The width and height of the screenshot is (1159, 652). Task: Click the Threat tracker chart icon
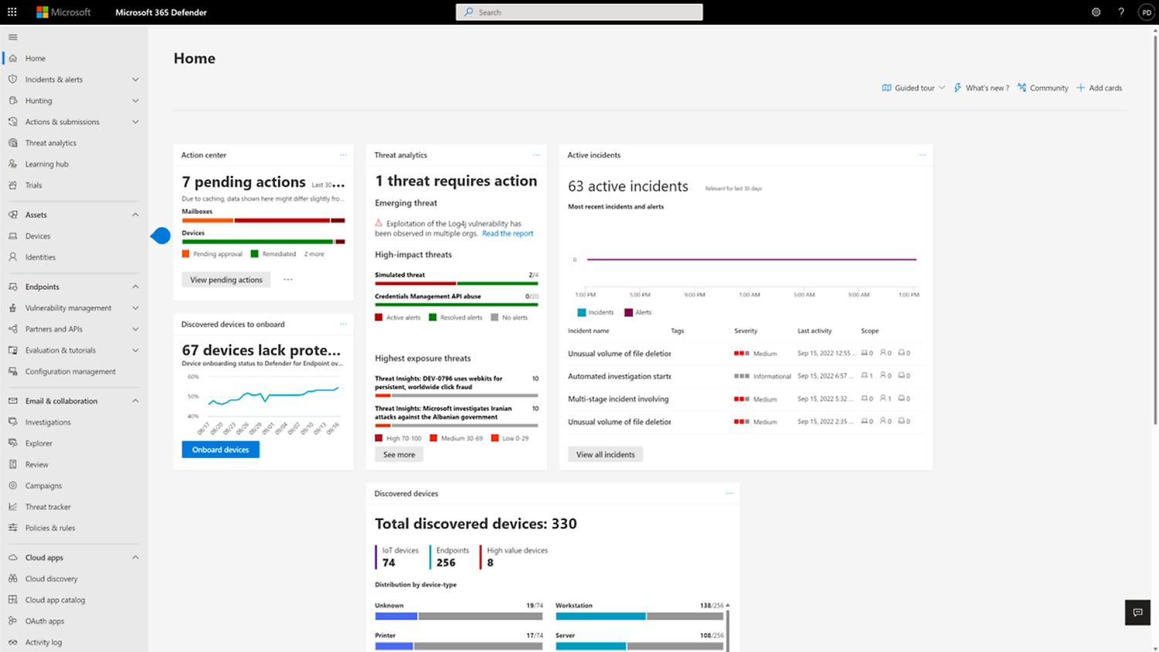click(x=12, y=507)
